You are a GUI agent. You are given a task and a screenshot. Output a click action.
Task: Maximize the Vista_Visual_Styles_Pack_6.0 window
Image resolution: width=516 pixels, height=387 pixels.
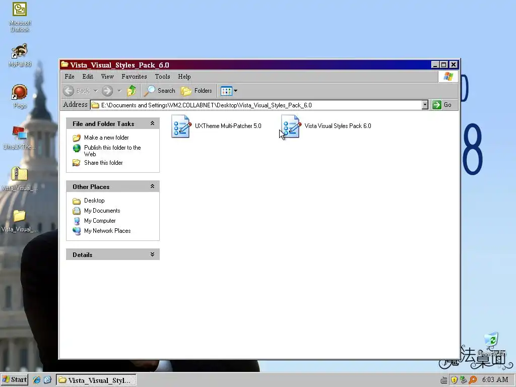coord(443,64)
